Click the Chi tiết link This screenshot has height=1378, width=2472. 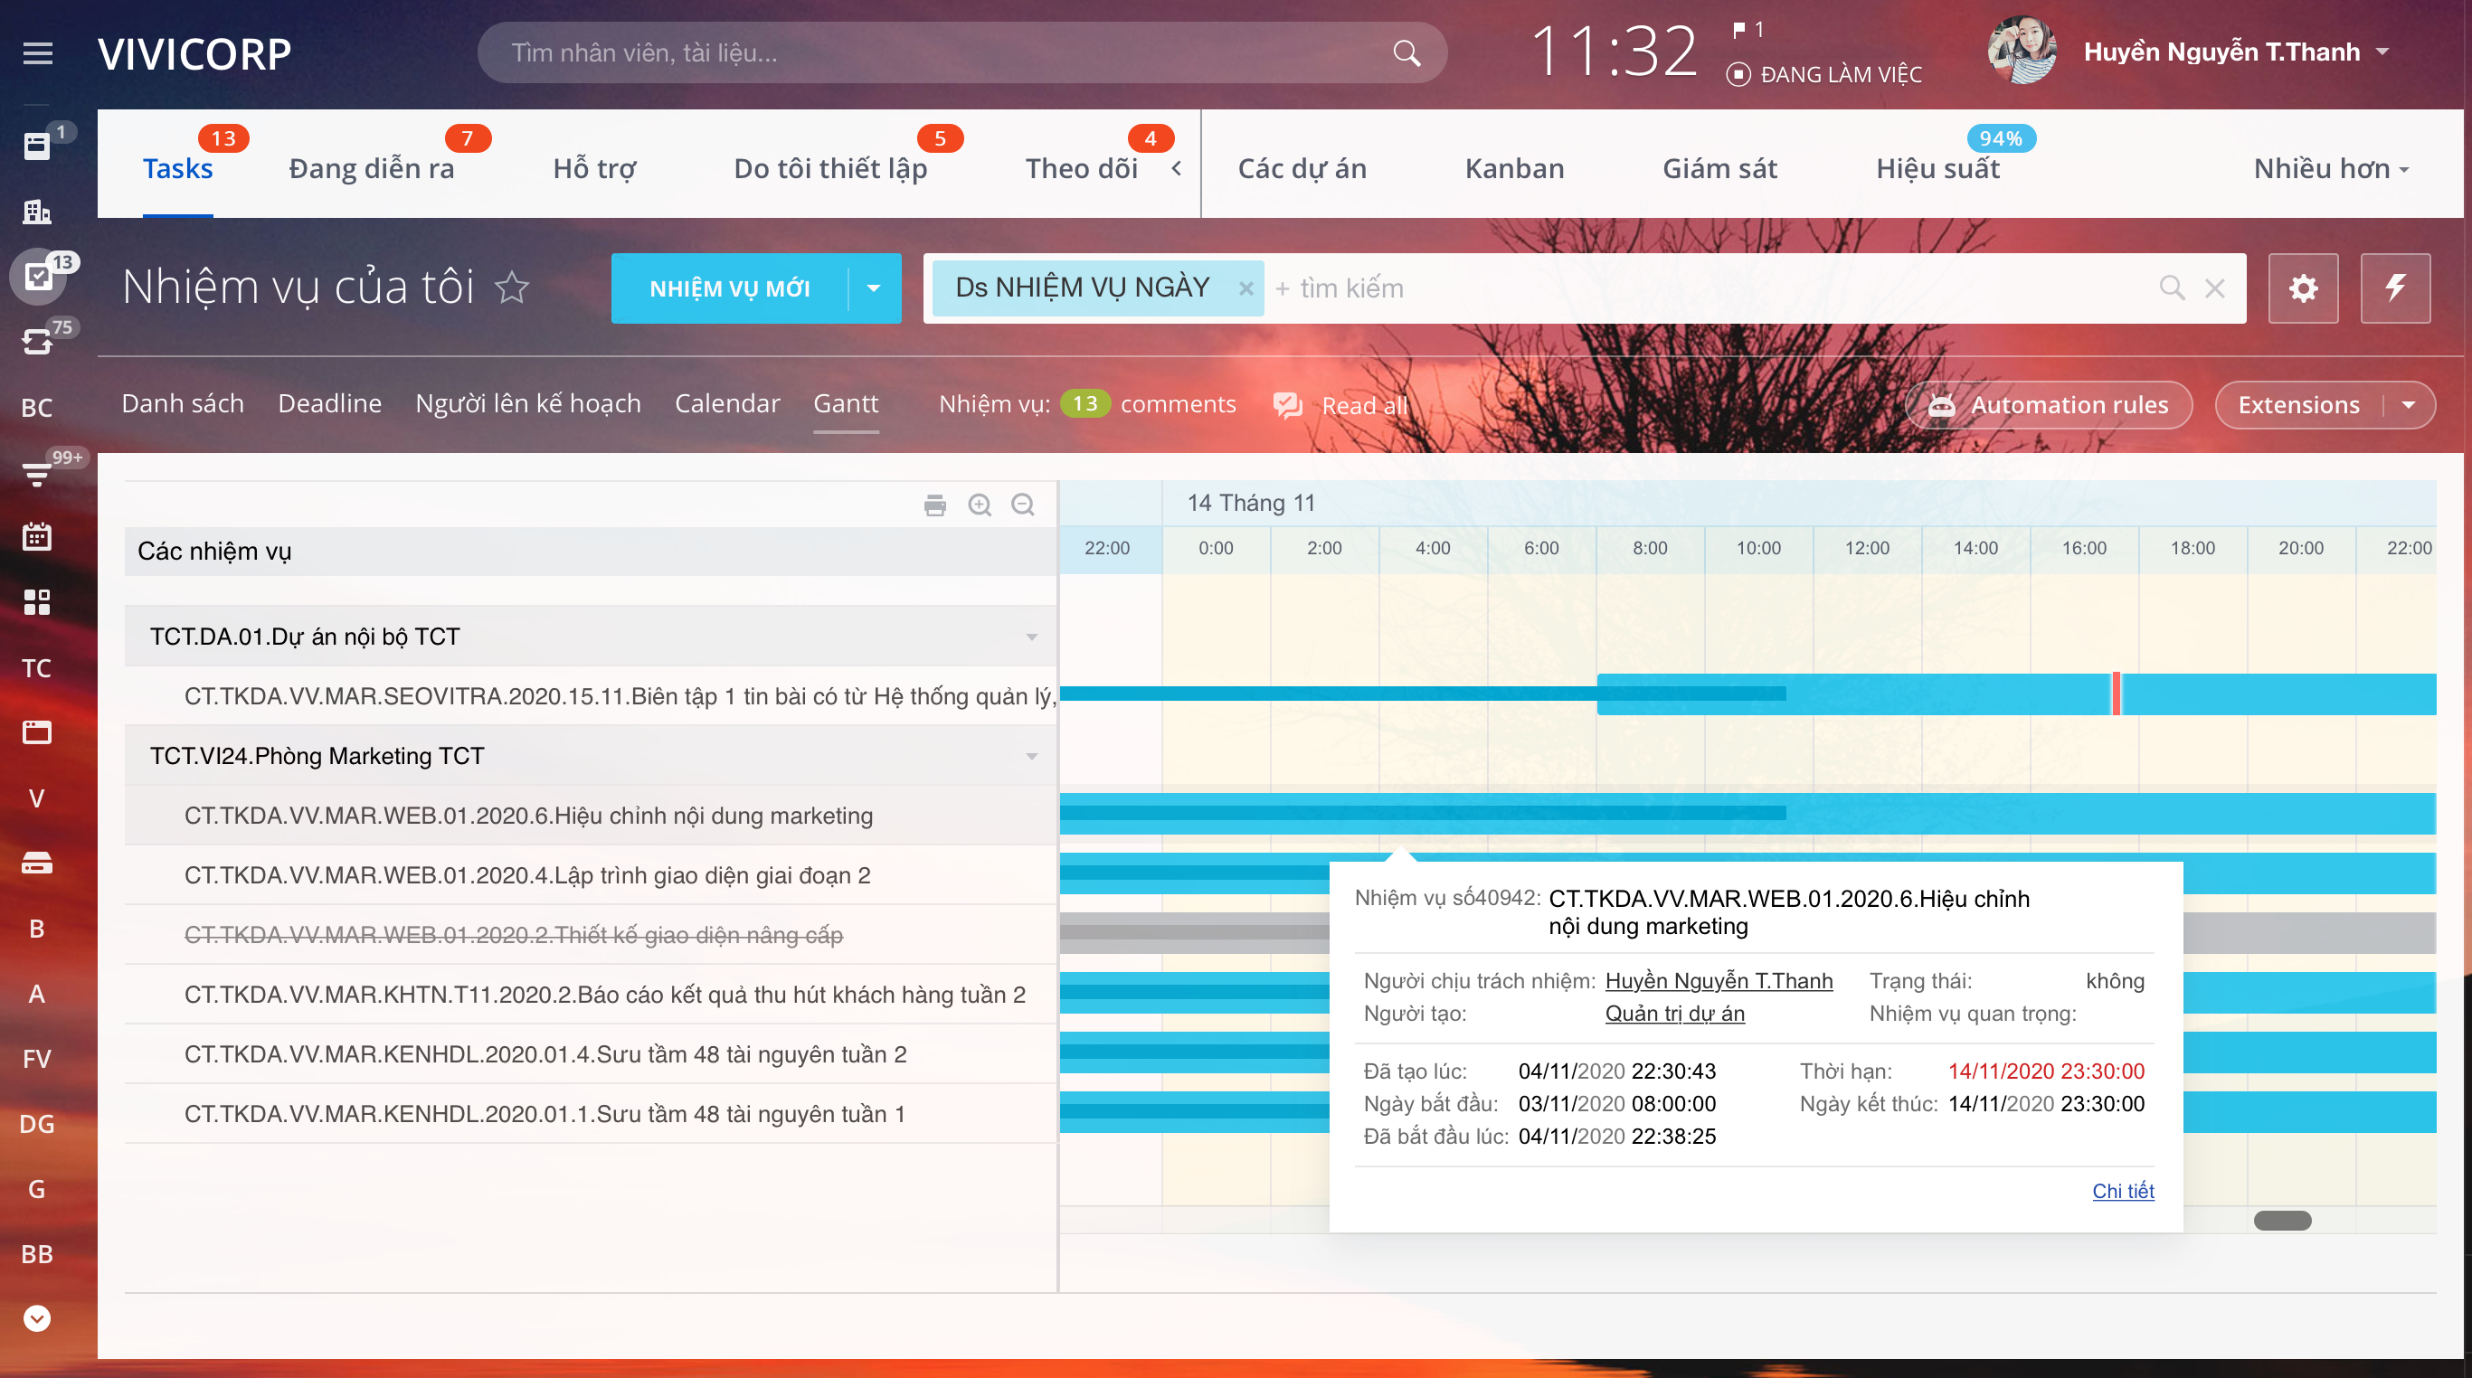(2123, 1191)
